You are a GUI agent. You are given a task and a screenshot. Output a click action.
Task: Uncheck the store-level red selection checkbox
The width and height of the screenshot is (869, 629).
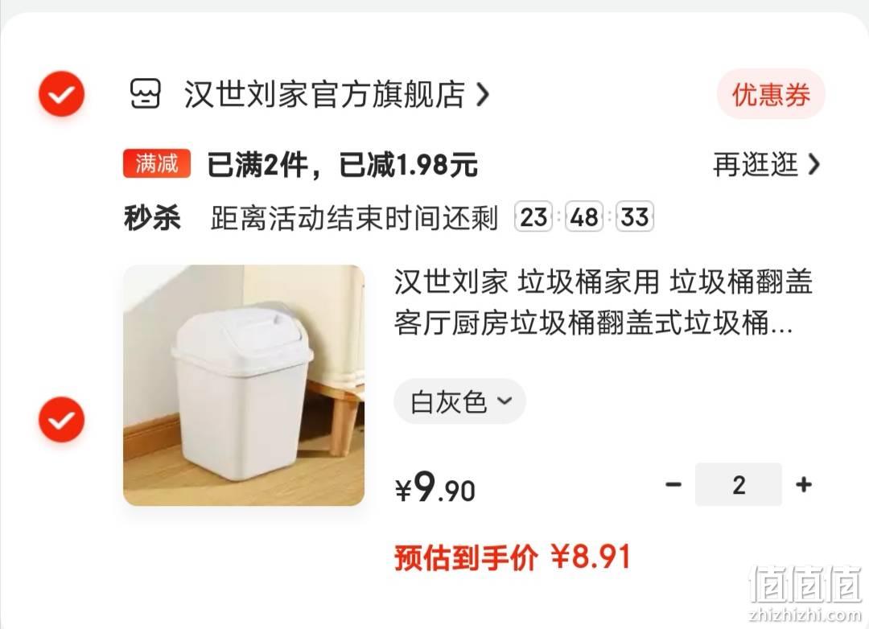click(x=61, y=93)
